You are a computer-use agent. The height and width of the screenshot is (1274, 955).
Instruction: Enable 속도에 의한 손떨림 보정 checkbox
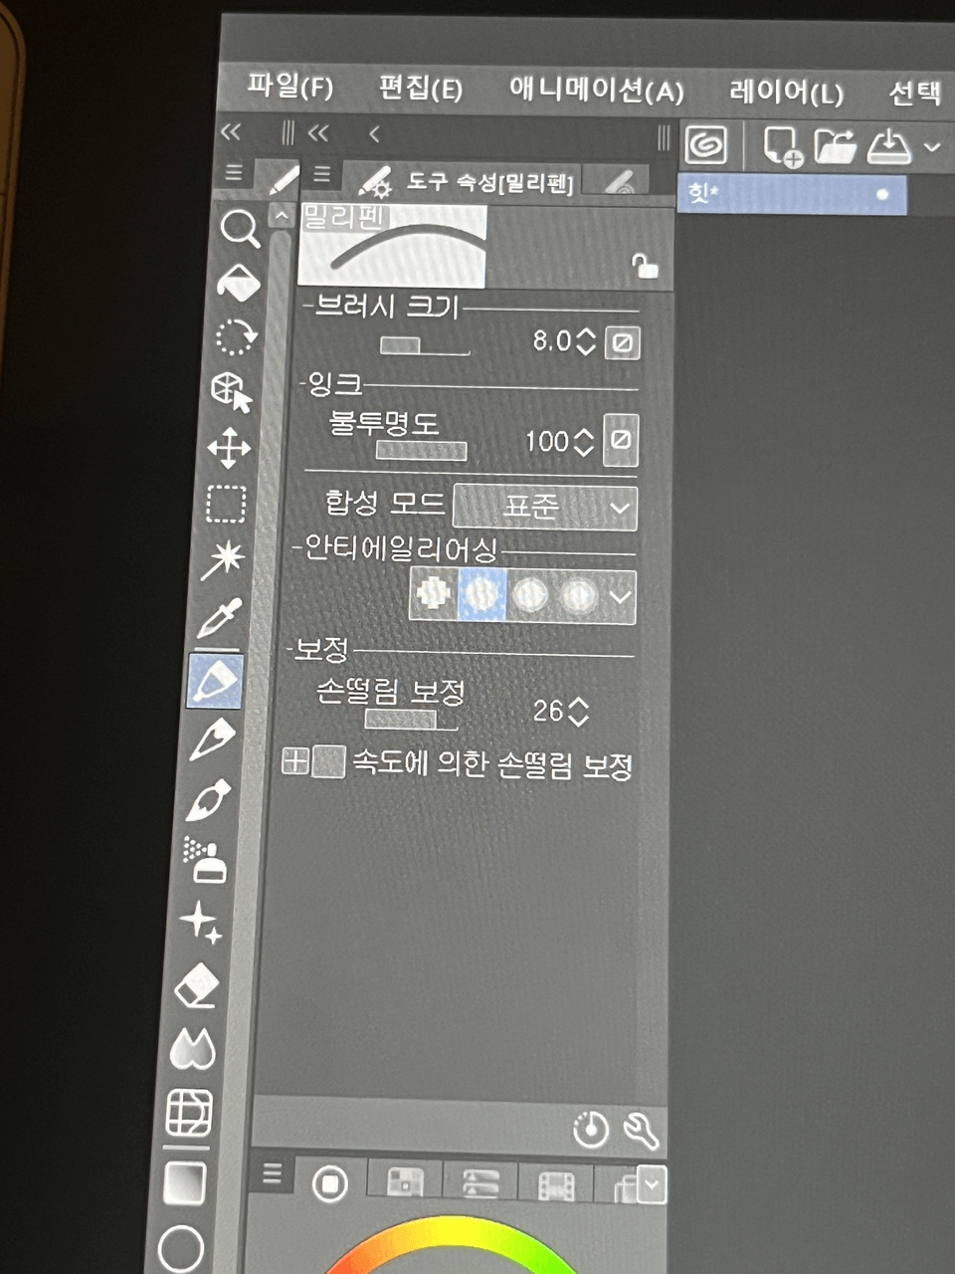(329, 761)
